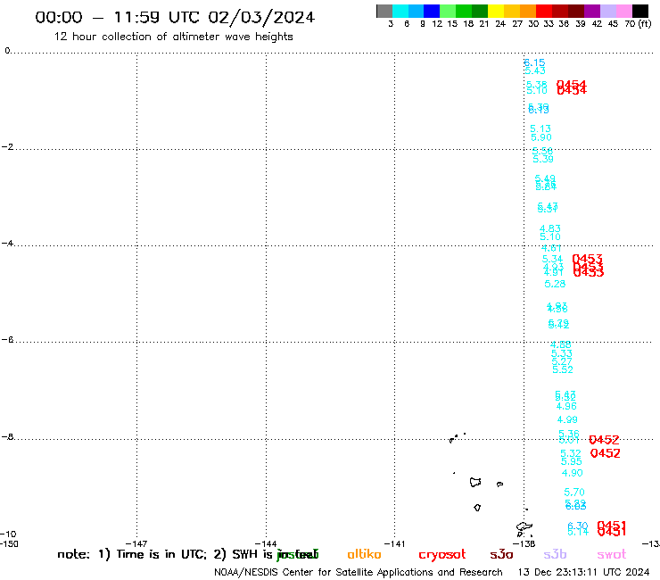Click the yellow legend swatch above 24
The image size is (660, 580).
[x=496, y=11]
